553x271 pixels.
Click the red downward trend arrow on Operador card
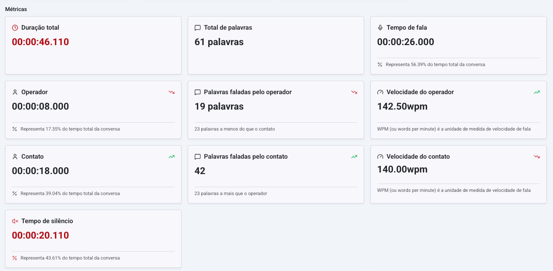(x=172, y=92)
